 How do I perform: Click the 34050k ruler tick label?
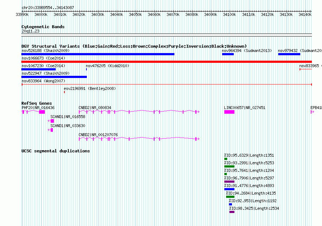pyautogui.click(x=135, y=14)
